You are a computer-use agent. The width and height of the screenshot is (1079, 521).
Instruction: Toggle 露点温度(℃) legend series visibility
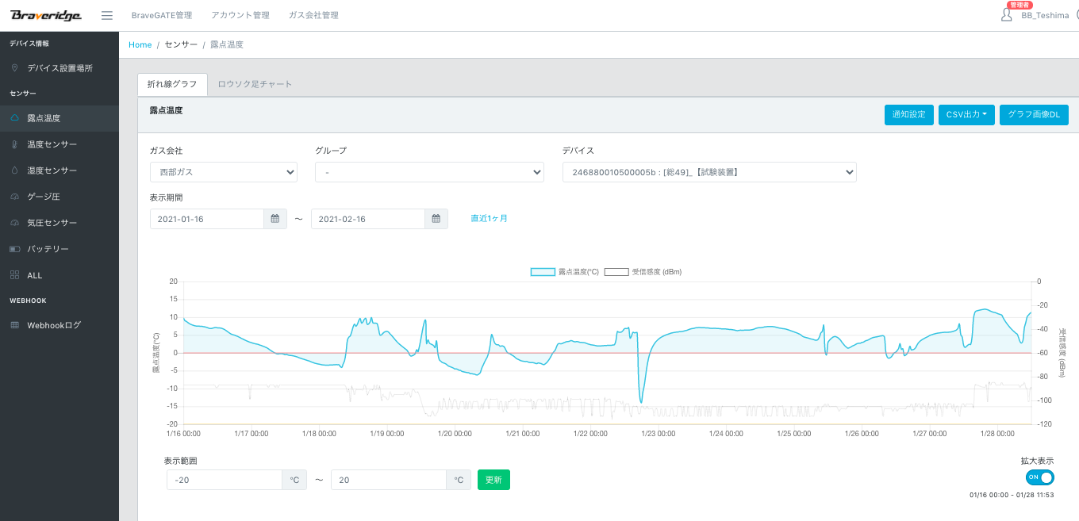(x=565, y=272)
